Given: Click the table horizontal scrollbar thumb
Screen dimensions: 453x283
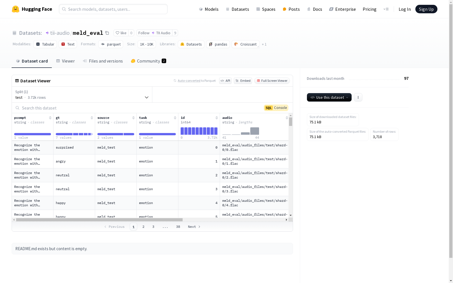Looking at the screenshot, I should 99,220.
